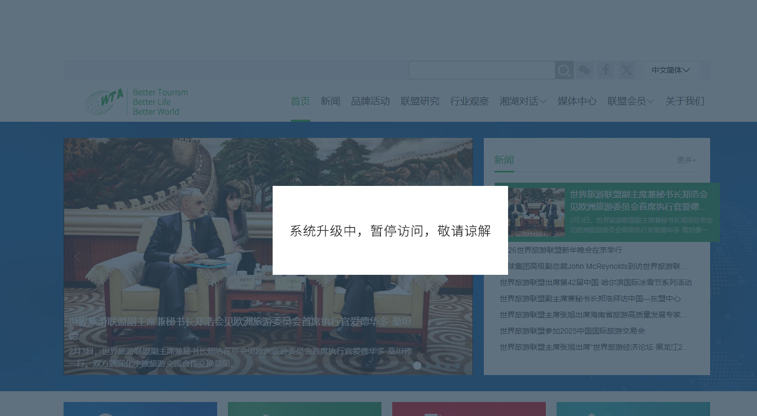Go to the 首页 nav tab

(x=300, y=101)
